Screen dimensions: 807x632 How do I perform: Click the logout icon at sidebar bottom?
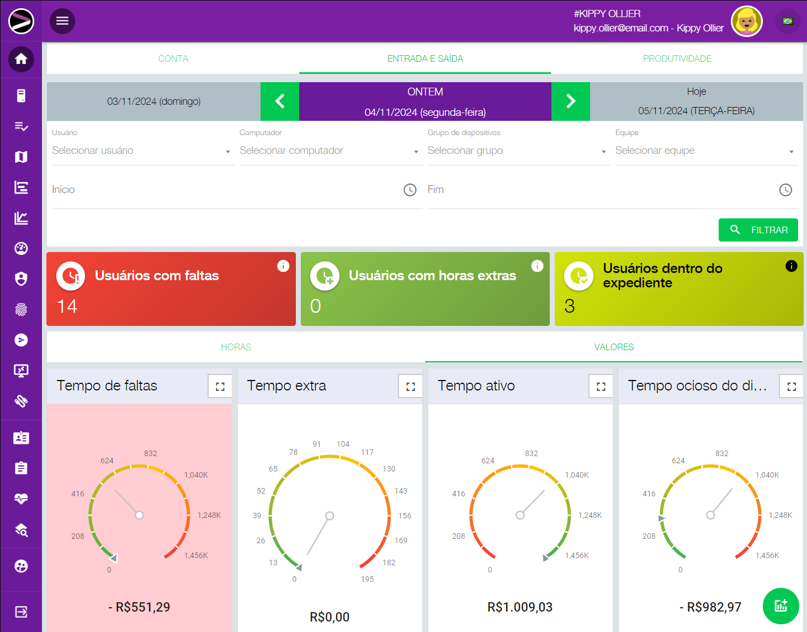pos(21,612)
